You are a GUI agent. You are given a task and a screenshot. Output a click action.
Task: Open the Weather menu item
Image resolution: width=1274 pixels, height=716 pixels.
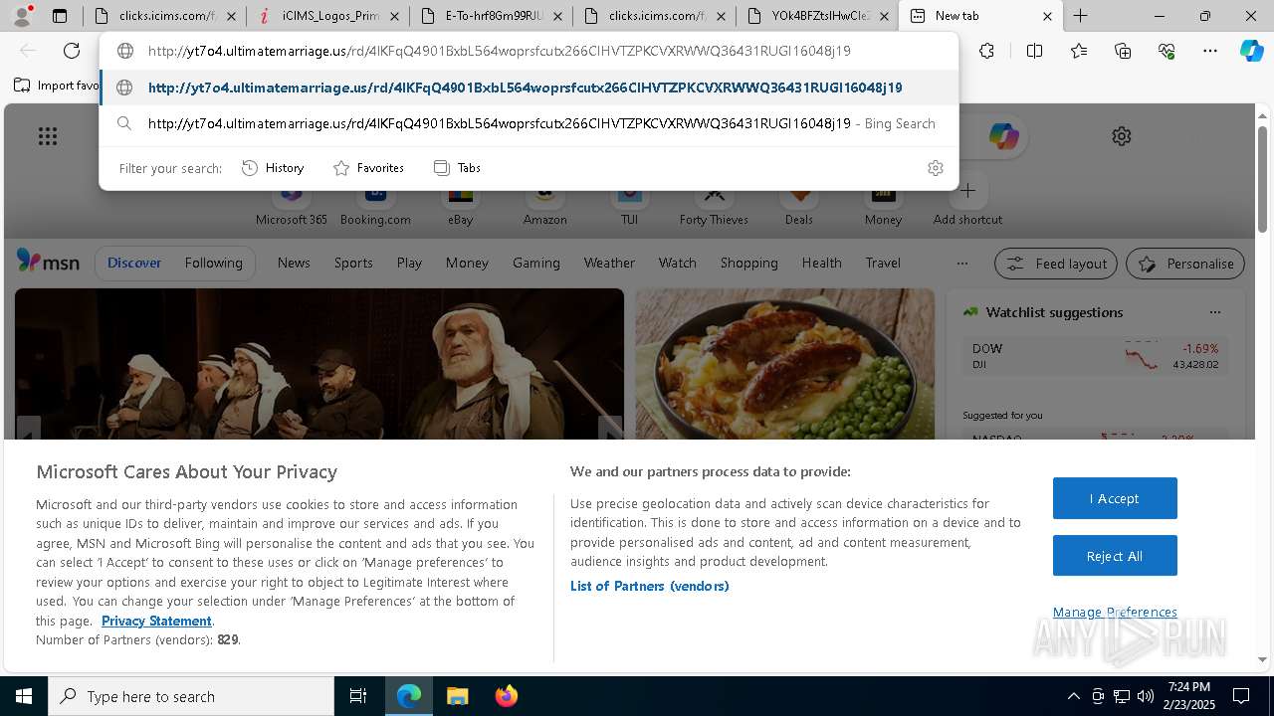point(609,263)
